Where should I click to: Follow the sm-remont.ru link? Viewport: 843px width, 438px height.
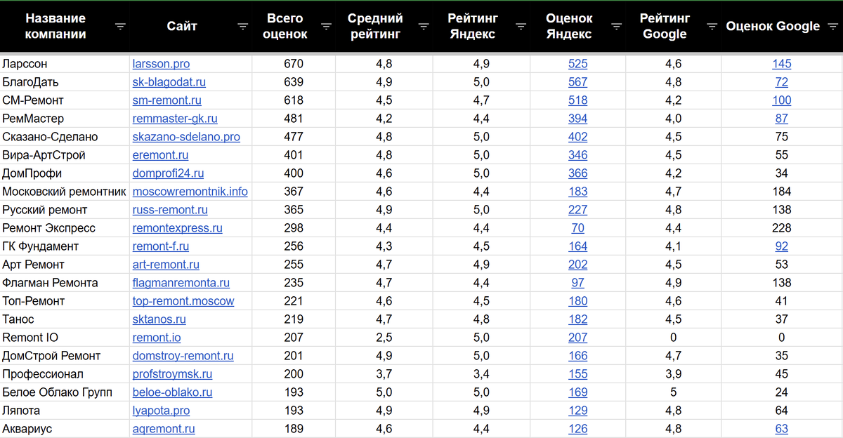[x=166, y=100]
